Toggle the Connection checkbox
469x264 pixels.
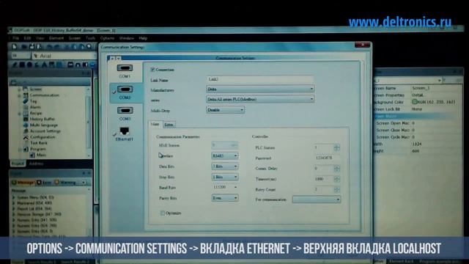[152, 70]
